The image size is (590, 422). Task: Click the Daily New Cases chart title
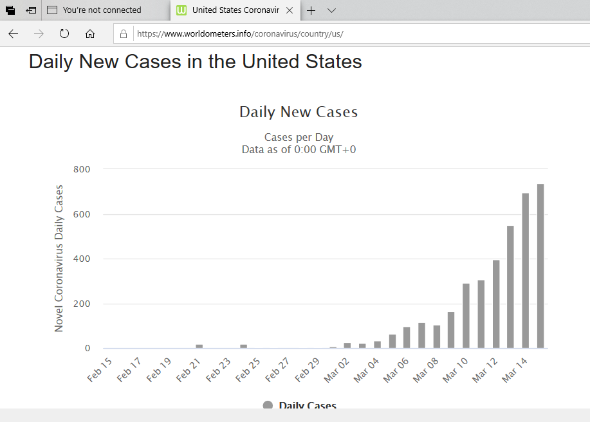tap(299, 112)
